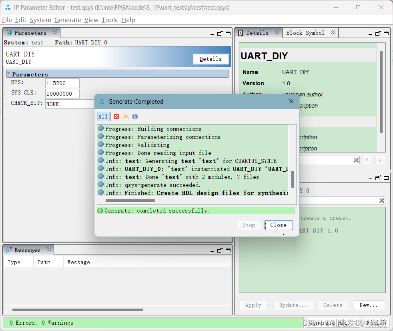Screen dimensions: 393x331
Task: Open the View menu
Action: (91, 20)
